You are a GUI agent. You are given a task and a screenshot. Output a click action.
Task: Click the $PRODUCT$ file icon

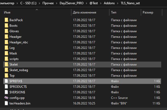6,86
